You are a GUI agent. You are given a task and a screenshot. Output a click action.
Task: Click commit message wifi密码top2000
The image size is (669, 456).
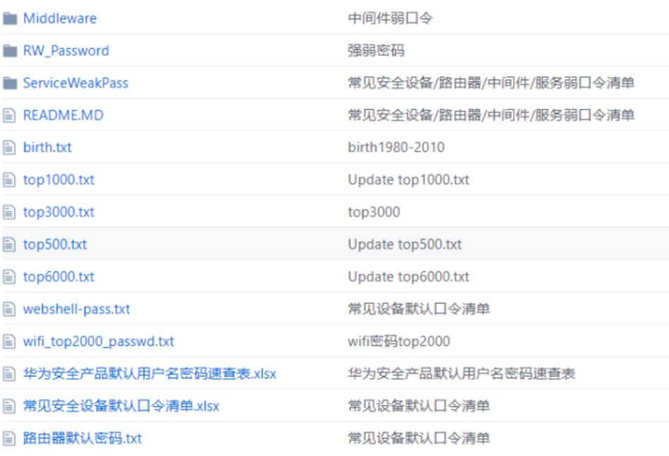click(x=399, y=341)
